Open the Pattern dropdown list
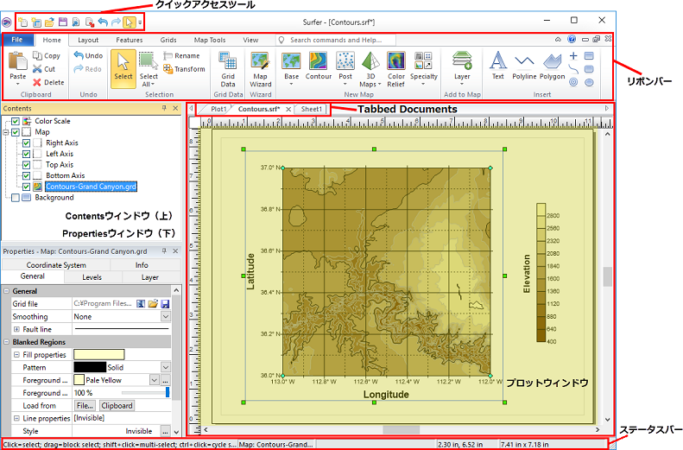Screen dimensions: 683x450 point(166,367)
